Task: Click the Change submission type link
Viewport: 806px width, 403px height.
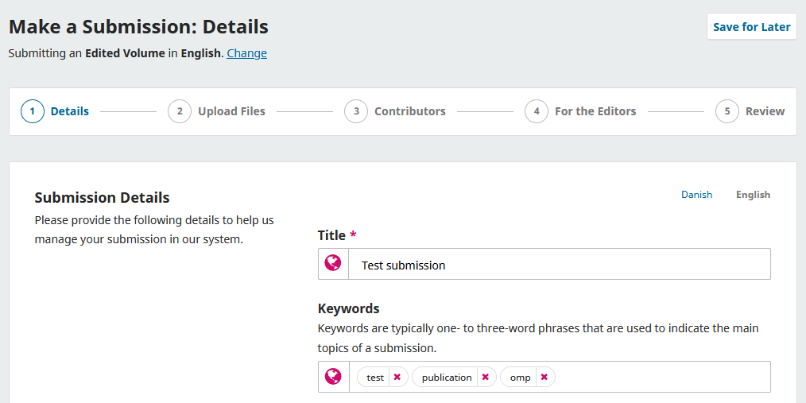Action: coord(246,53)
